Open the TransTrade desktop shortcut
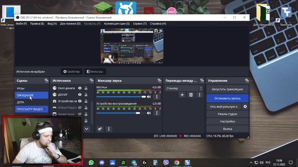 point(286,15)
